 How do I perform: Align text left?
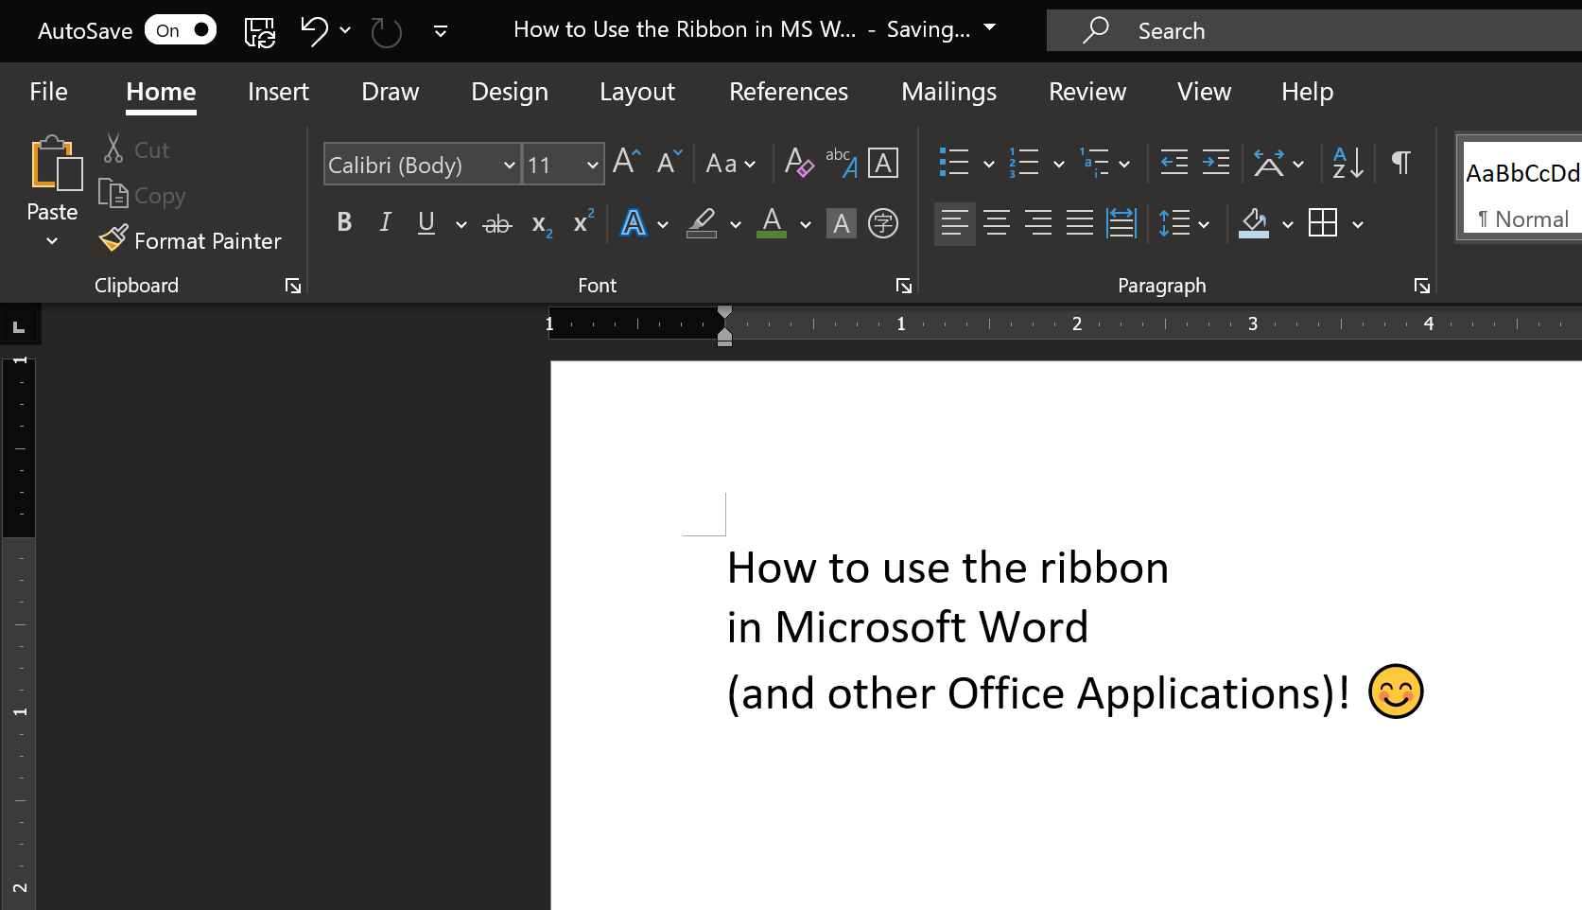(x=955, y=223)
